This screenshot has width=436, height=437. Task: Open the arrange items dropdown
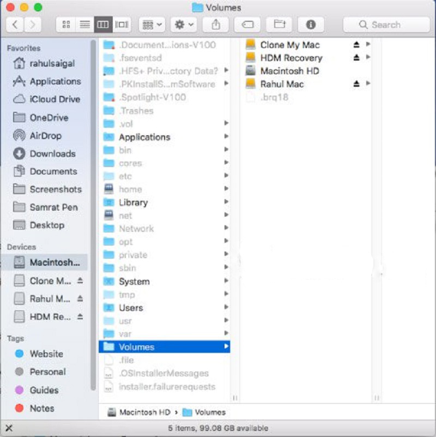point(152,25)
